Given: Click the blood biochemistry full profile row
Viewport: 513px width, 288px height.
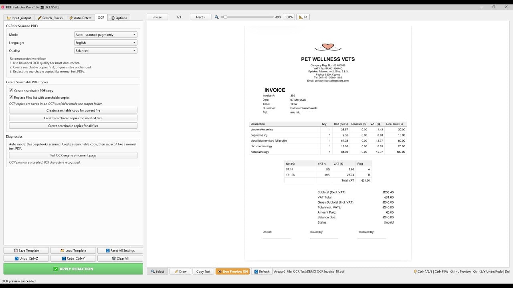Looking at the screenshot, I should (328, 141).
